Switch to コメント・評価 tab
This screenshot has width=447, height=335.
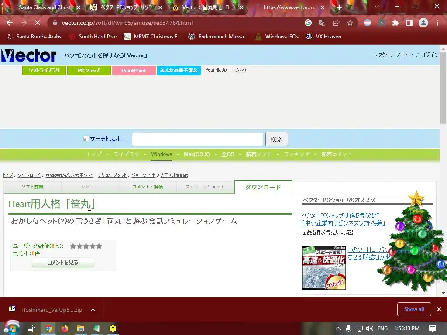click(148, 187)
